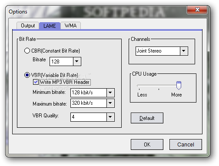
Task: Open the WMA tab
Action: pyautogui.click(x=70, y=26)
